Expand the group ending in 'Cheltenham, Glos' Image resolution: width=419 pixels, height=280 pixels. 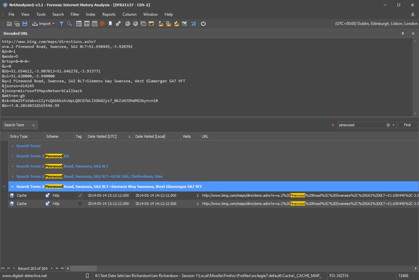click(x=13, y=176)
